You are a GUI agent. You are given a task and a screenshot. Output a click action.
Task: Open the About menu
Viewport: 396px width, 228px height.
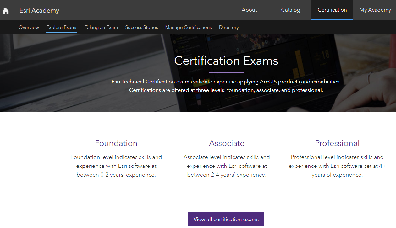[x=249, y=10]
